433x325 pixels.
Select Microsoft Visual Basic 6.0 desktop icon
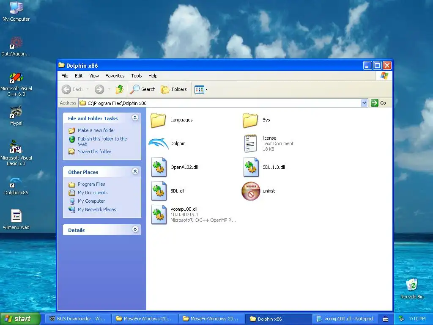16,153
